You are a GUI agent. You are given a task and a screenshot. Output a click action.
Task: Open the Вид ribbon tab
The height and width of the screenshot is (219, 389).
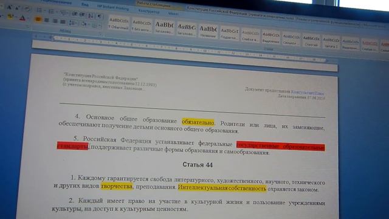(85, 4)
